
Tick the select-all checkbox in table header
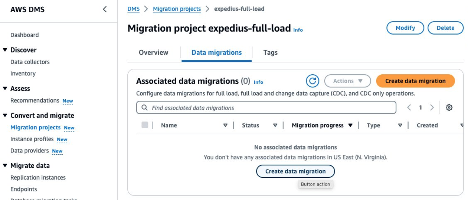pos(145,125)
